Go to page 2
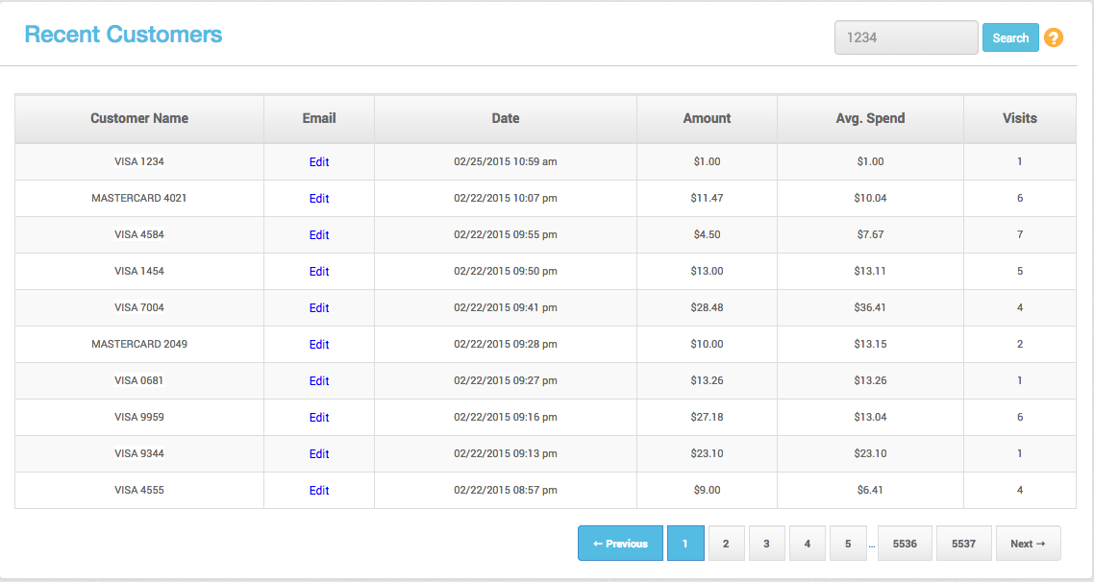This screenshot has width=1094, height=582. click(726, 544)
